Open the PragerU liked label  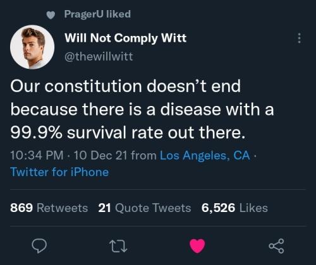click(97, 14)
